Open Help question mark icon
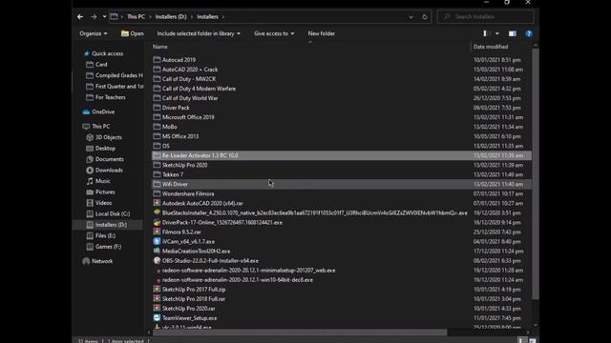The width and height of the screenshot is (611, 343). (x=529, y=34)
